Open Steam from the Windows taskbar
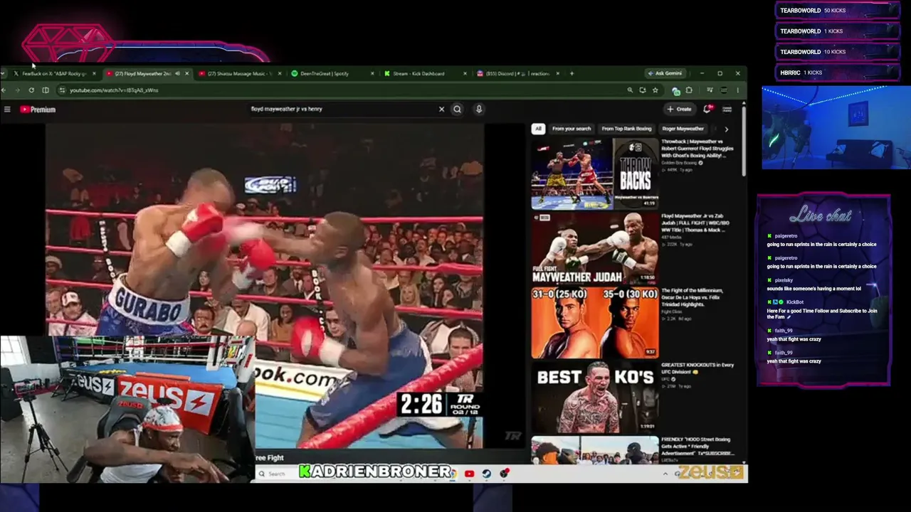This screenshot has height=512, width=911. [487, 474]
